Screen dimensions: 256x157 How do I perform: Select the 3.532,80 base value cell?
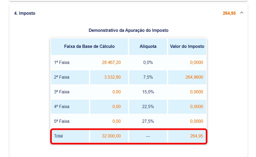pyautogui.click(x=112, y=77)
